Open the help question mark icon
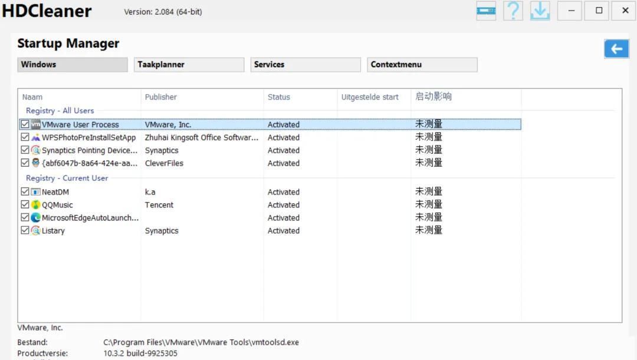This screenshot has height=360, width=637. (x=513, y=11)
